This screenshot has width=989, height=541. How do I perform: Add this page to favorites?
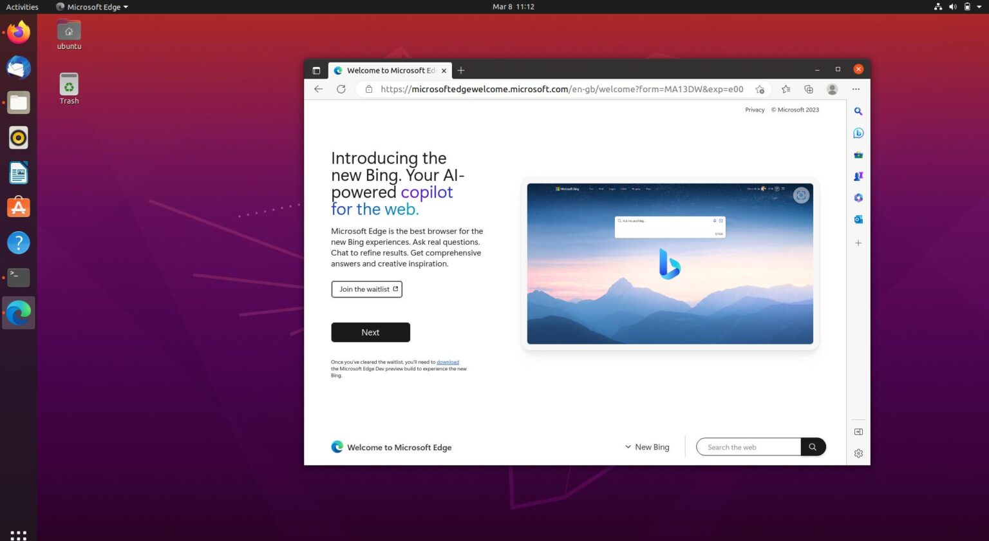click(760, 89)
